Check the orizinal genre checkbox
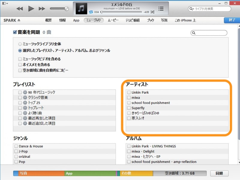The image size is (240, 180). (16, 157)
